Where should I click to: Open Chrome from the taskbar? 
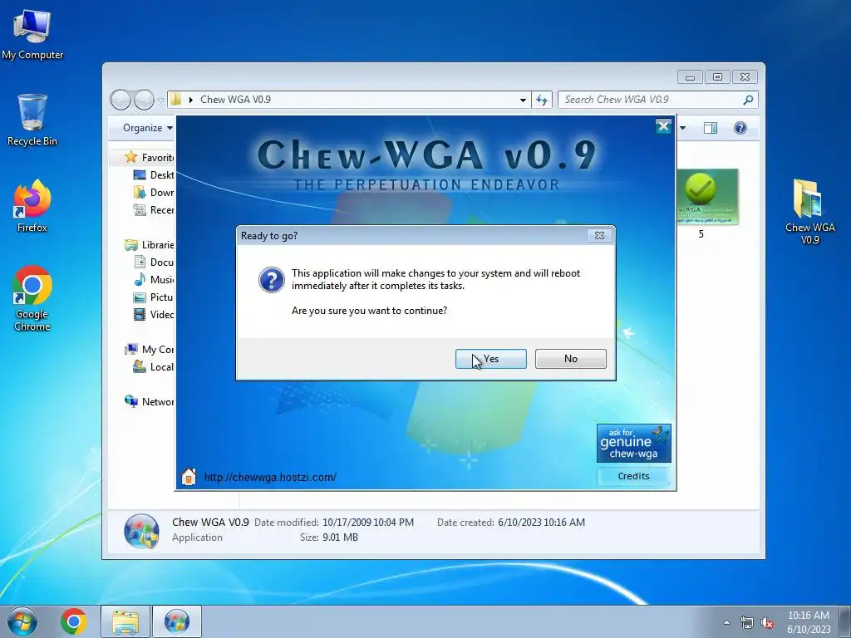click(74, 621)
